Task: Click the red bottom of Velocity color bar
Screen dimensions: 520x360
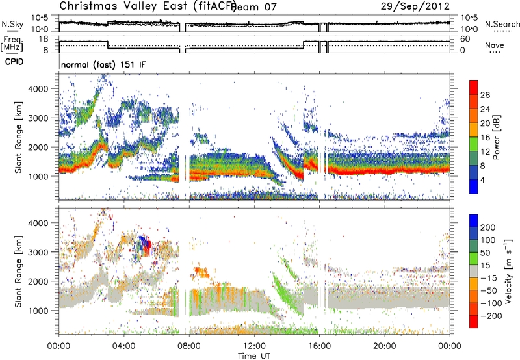Action: 474,323
